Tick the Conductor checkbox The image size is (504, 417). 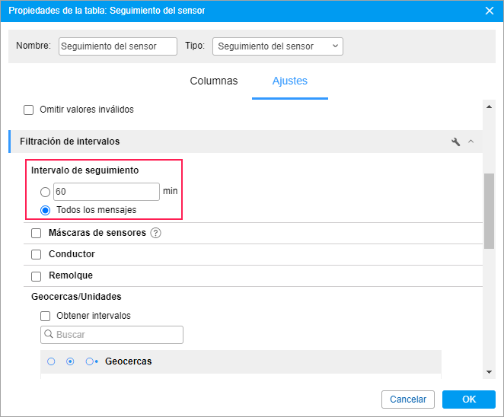(x=37, y=254)
